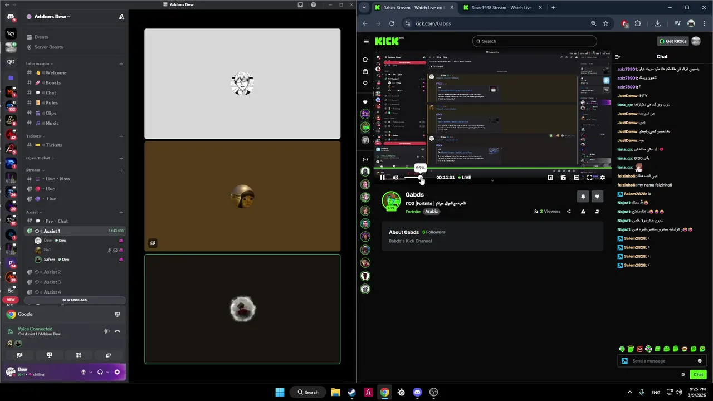Open Discord user settings gear
This screenshot has height=401, width=713.
(x=117, y=372)
